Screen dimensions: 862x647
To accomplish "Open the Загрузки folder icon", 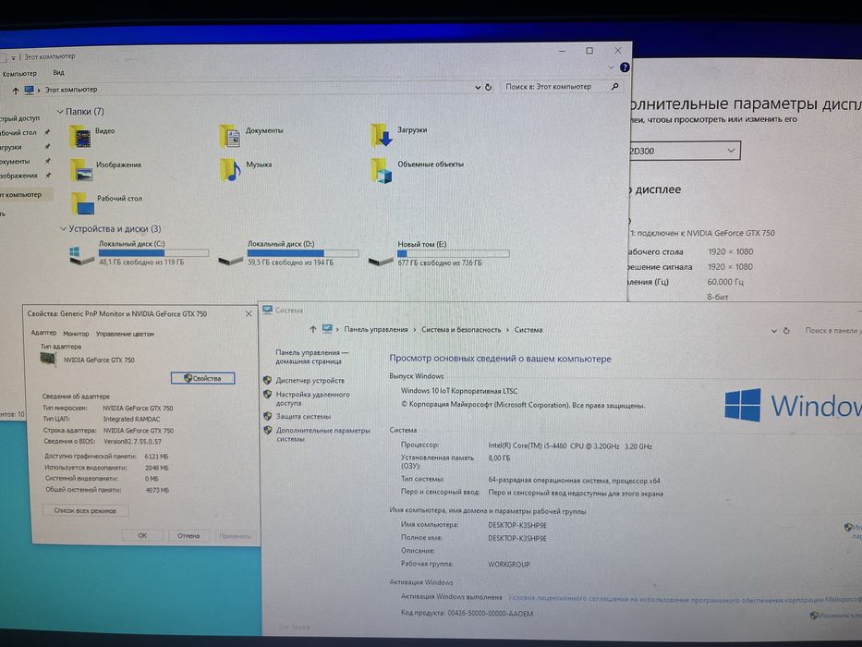I will pos(382,135).
